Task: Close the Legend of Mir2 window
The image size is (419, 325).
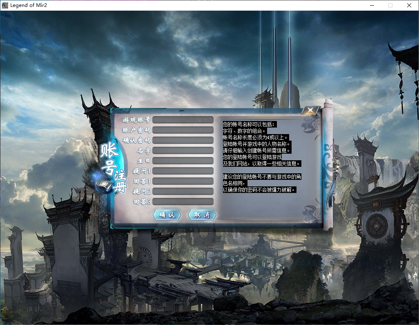Action: click(409, 5)
